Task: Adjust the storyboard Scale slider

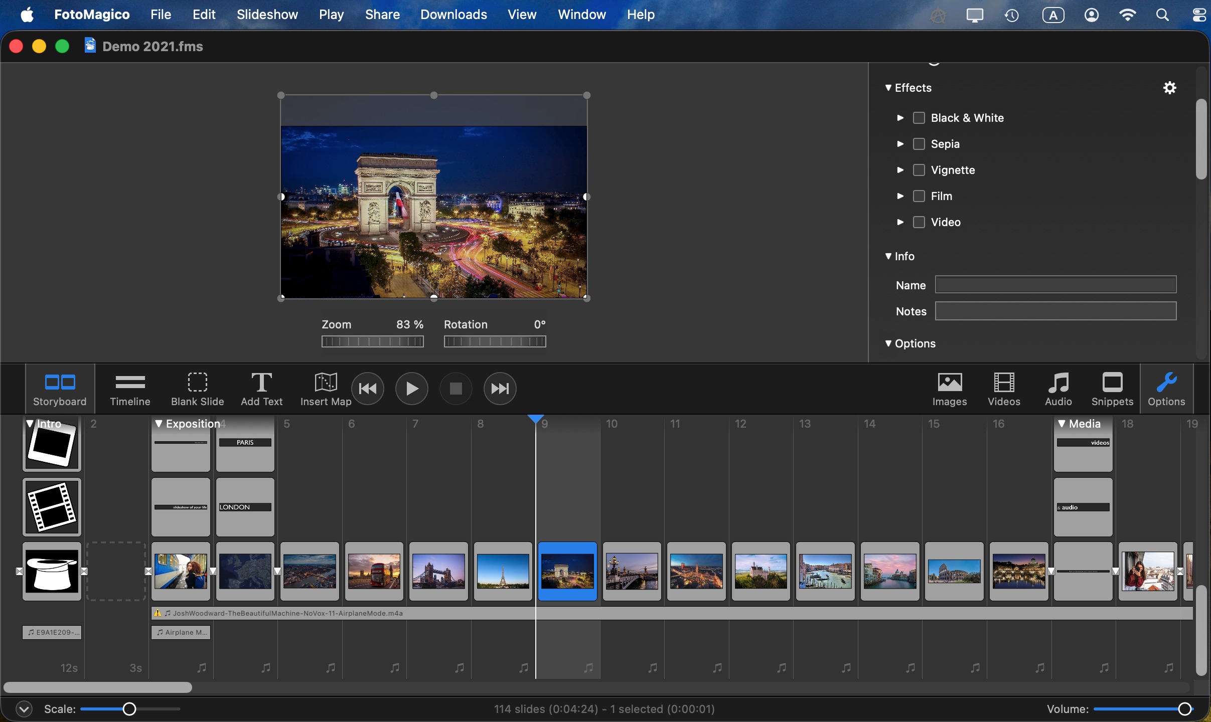Action: click(129, 709)
